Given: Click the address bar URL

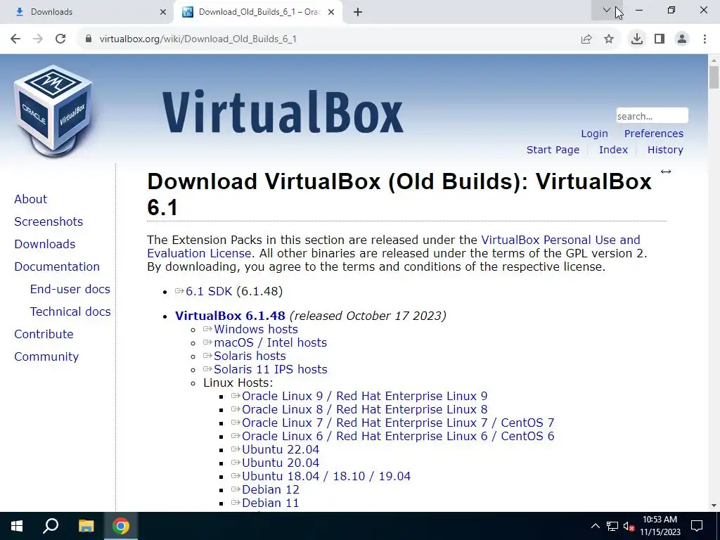Looking at the screenshot, I should click(x=198, y=39).
